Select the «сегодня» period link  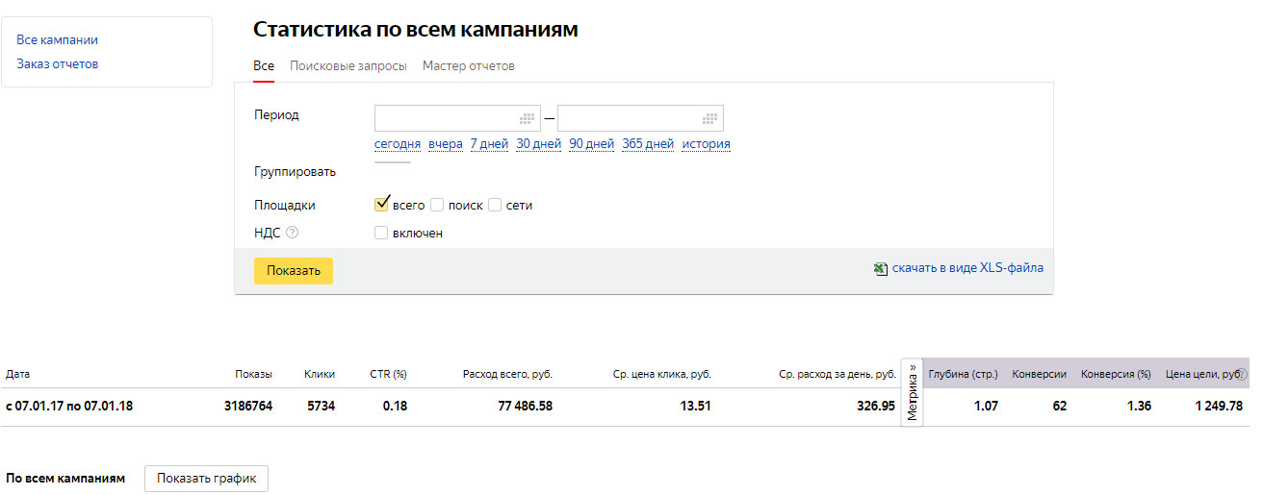coord(398,144)
